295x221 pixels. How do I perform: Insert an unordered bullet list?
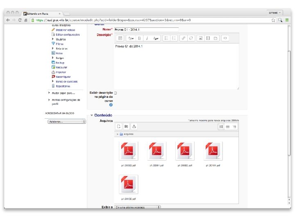(x=166, y=38)
